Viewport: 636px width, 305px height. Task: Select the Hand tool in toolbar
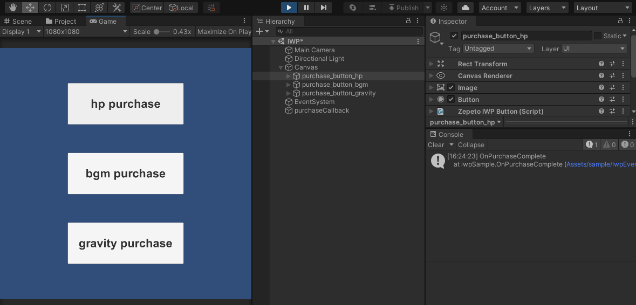click(13, 8)
